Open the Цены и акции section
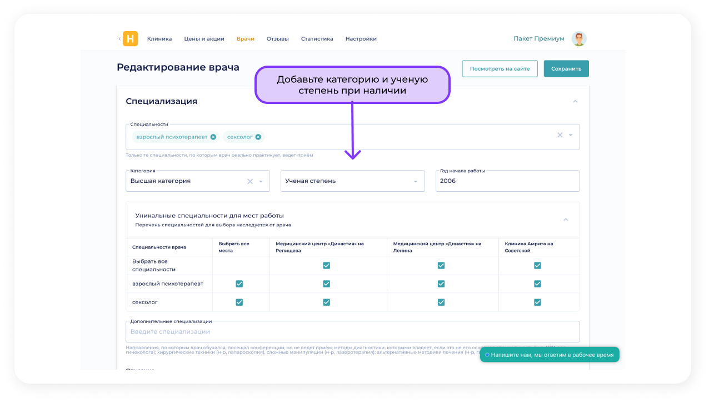709x402 pixels. [204, 39]
